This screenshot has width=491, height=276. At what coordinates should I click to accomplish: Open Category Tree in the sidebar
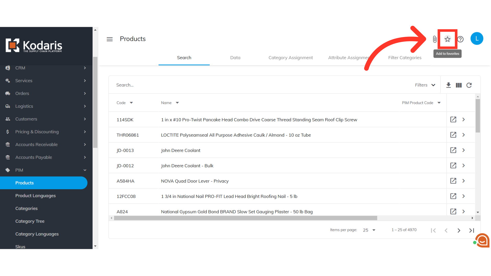[30, 221]
